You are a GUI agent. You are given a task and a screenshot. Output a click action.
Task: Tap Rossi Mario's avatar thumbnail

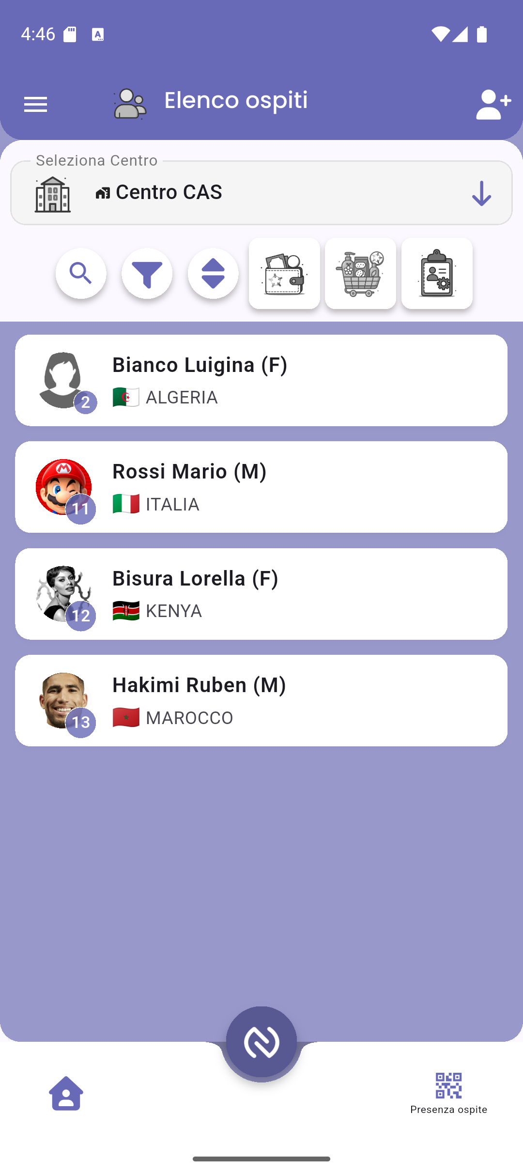(x=63, y=487)
